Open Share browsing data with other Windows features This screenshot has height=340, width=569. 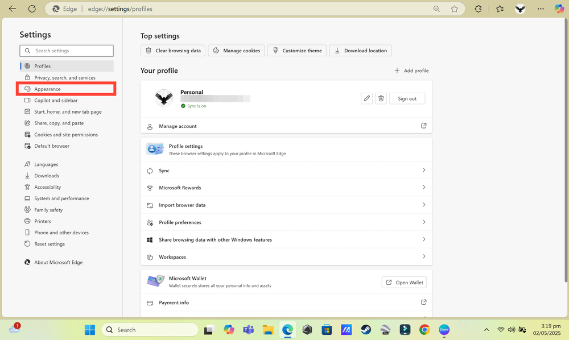[286, 239]
